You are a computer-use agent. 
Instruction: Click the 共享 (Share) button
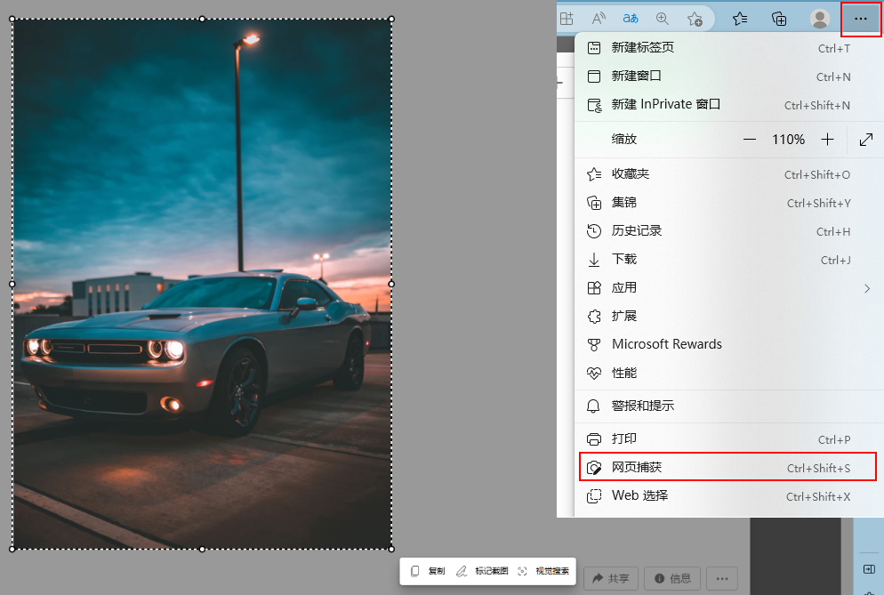pyautogui.click(x=610, y=578)
